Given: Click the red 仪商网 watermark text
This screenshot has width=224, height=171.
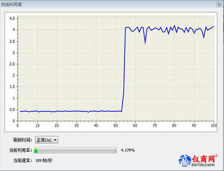Looking at the screenshot, I should tap(203, 159).
